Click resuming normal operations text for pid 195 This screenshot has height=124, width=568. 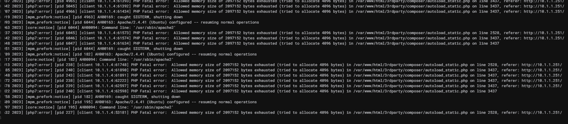(x=227, y=102)
